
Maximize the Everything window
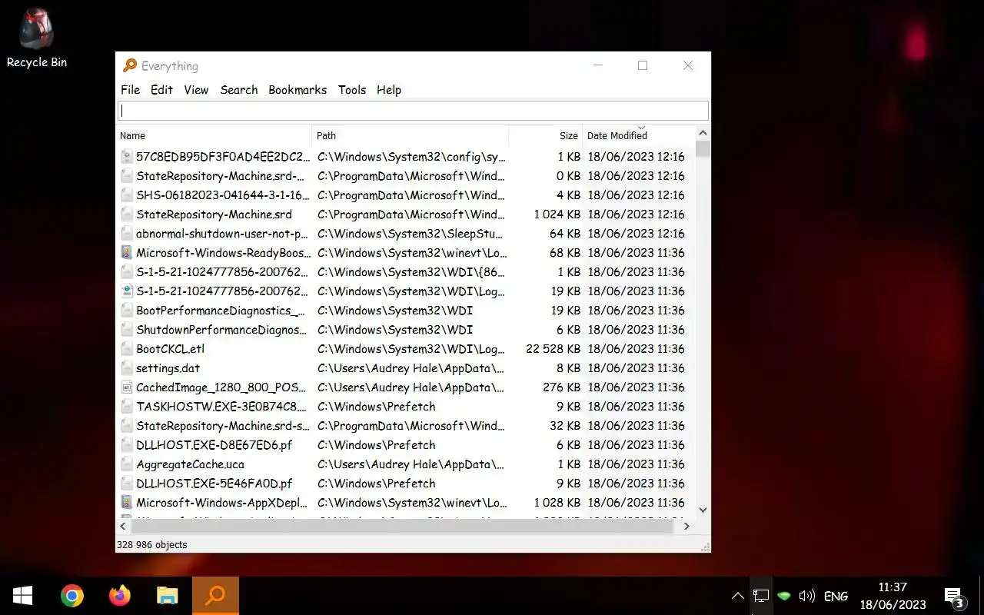click(643, 66)
